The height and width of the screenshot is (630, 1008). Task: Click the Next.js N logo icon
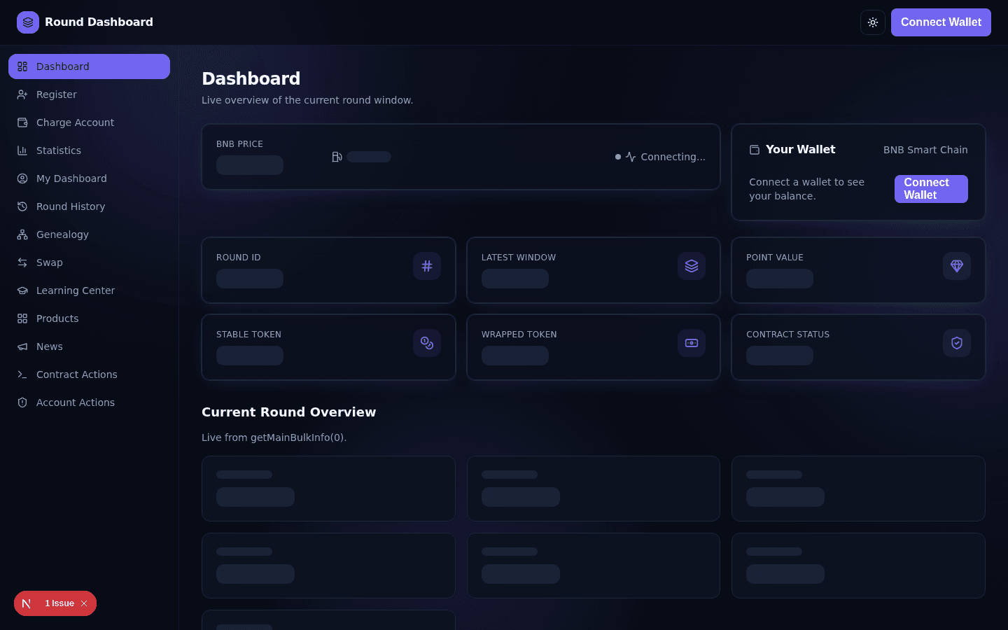point(27,603)
